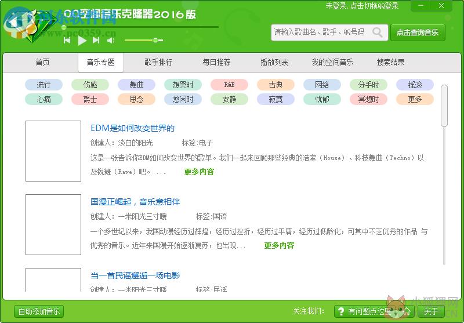This screenshot has height=323, width=464.
Task: Pick the 伤感 mood tag
Action: tap(90, 85)
